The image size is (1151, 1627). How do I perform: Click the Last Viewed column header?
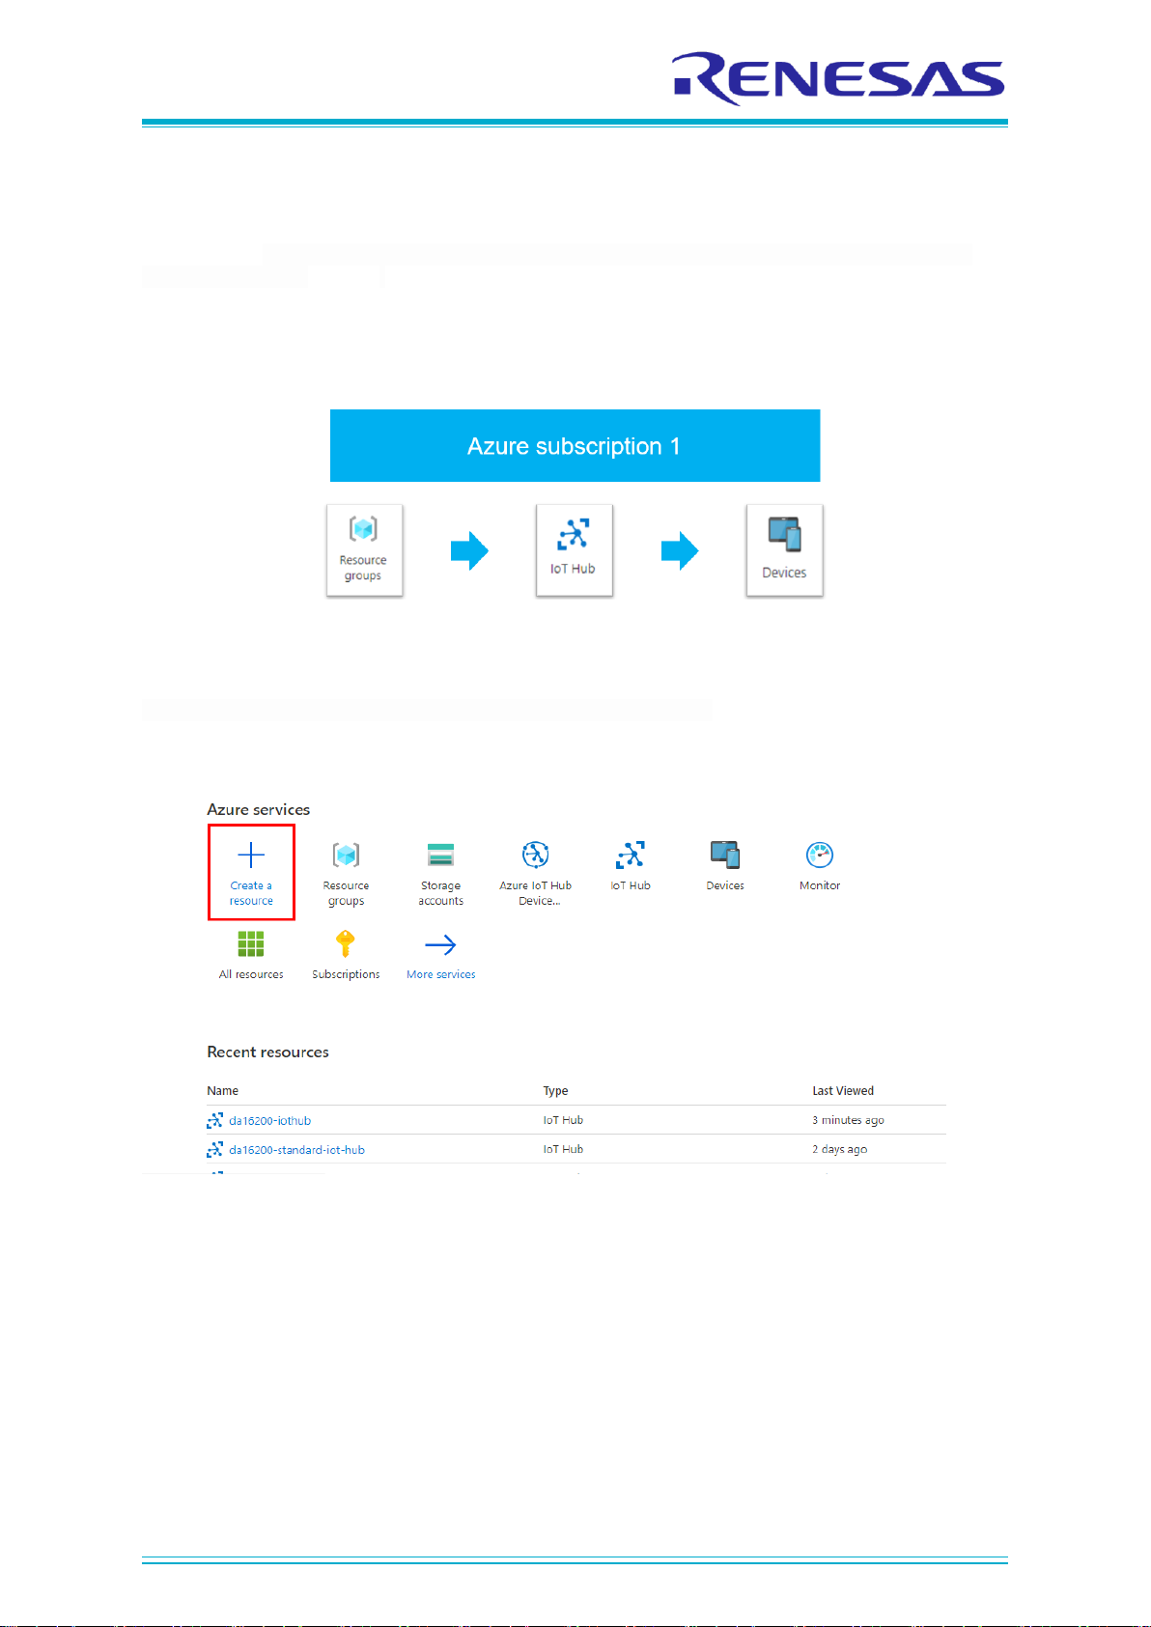pos(843,1091)
